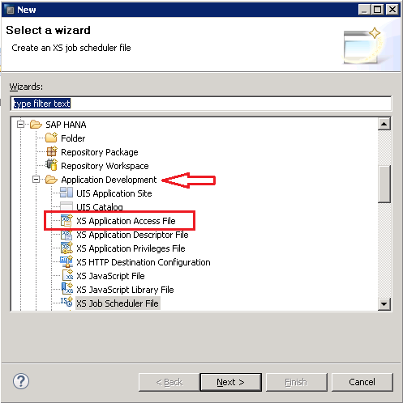Screen dimensions: 403x403
Task: Select the UIS Application Site icon
Action: pos(66,193)
